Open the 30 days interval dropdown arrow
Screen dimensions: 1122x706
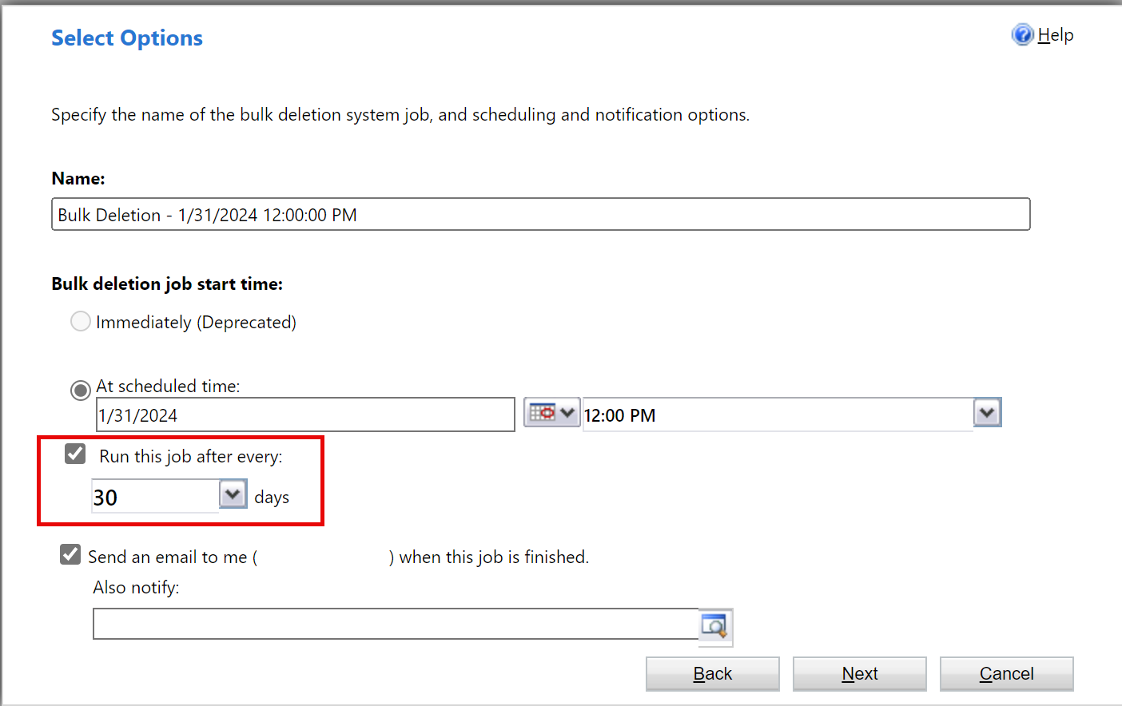(x=233, y=494)
